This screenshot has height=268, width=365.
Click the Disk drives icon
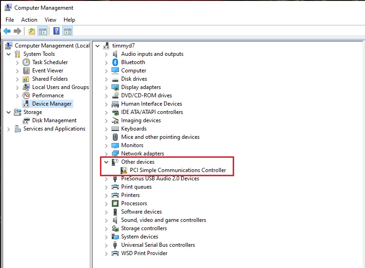115,80
